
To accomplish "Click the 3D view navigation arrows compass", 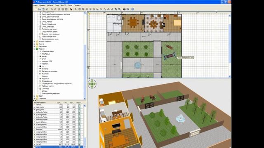I will click(92, 84).
